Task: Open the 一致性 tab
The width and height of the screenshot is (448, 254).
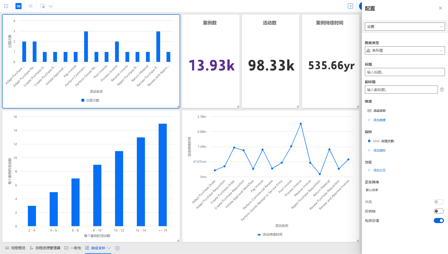Action: click(73, 248)
